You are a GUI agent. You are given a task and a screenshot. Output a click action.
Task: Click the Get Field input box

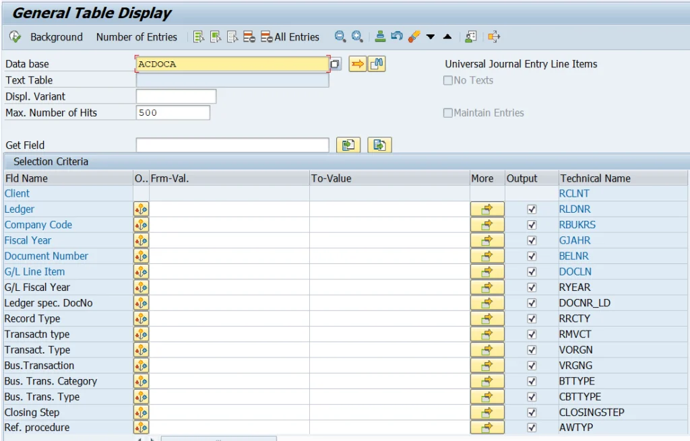coord(232,145)
